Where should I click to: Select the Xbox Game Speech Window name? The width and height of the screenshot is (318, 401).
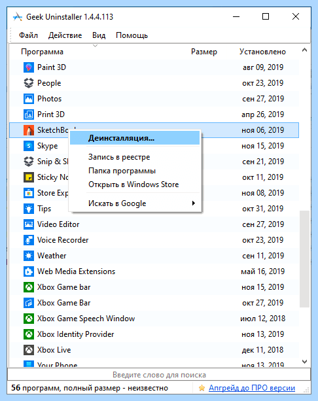86,319
